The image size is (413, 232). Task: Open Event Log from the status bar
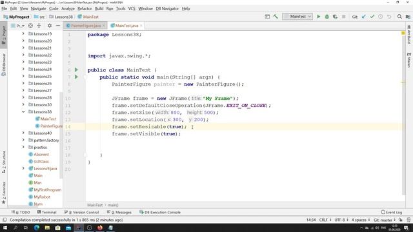pyautogui.click(x=392, y=212)
